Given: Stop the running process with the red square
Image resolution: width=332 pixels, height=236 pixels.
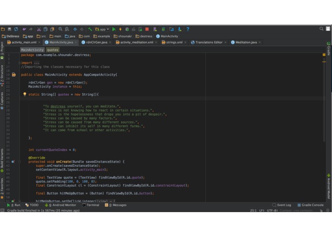Looking at the screenshot, I should tap(147, 29).
